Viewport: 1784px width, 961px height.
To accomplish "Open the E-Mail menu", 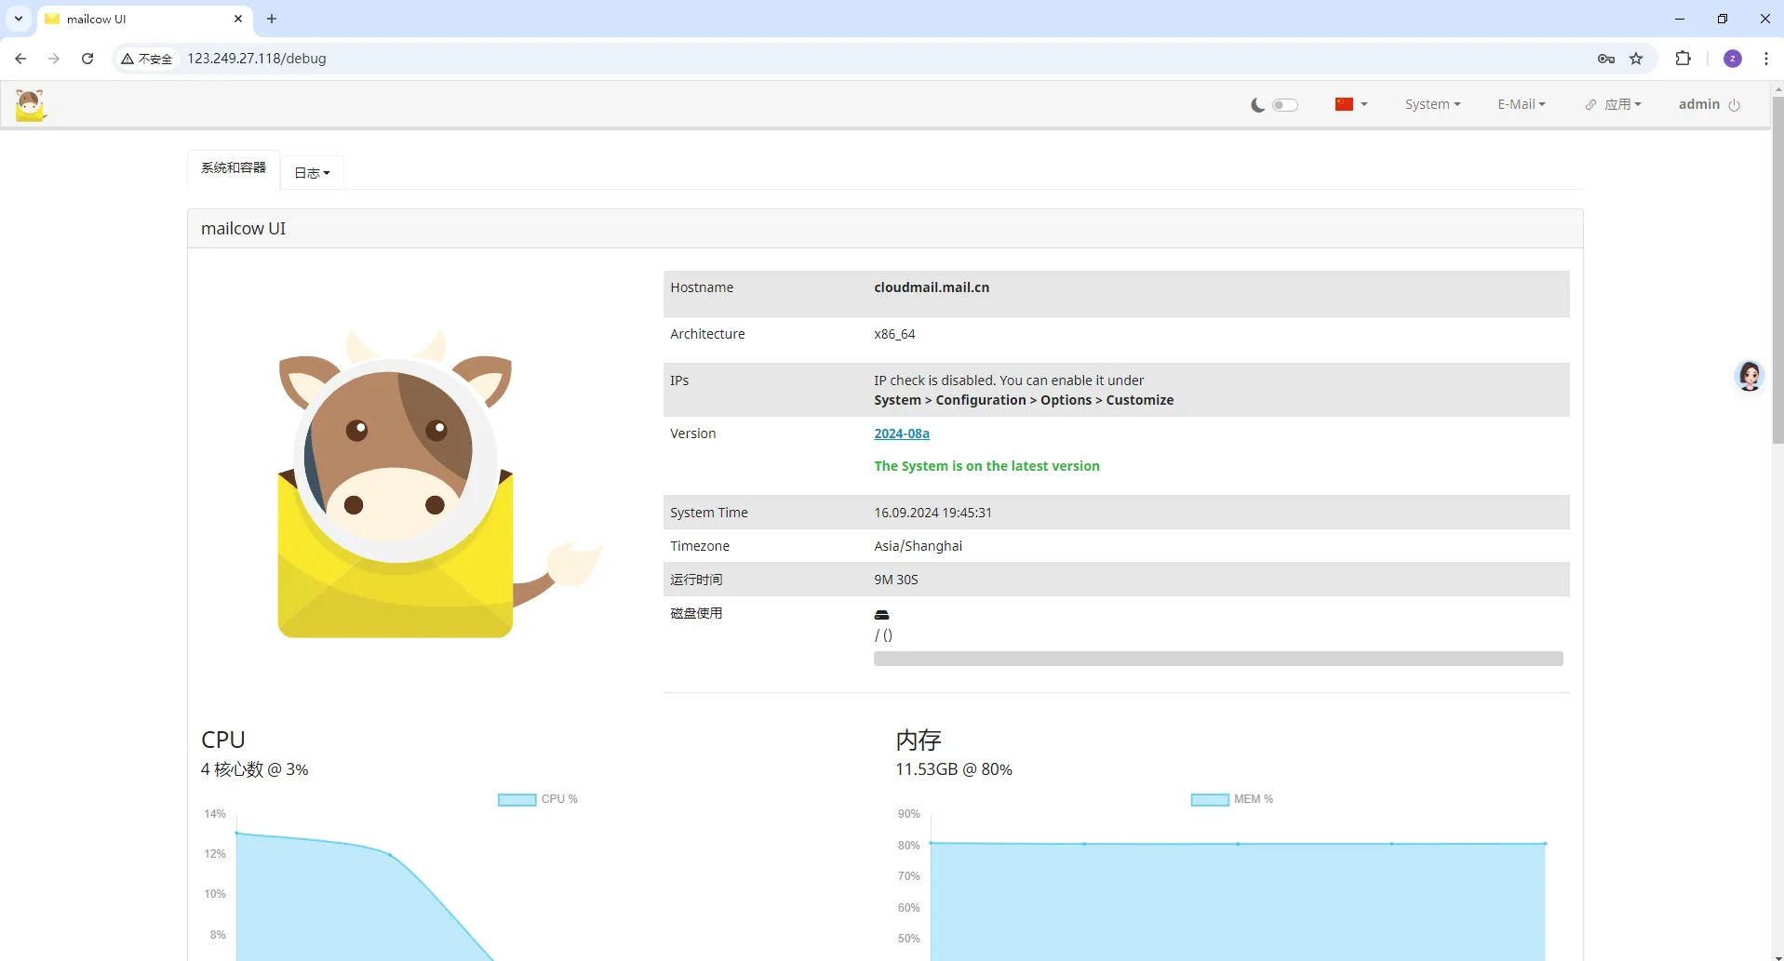I will click(1521, 104).
